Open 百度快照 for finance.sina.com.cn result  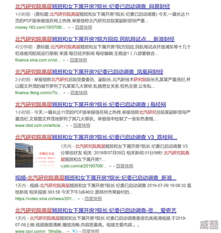(x=78, y=60)
